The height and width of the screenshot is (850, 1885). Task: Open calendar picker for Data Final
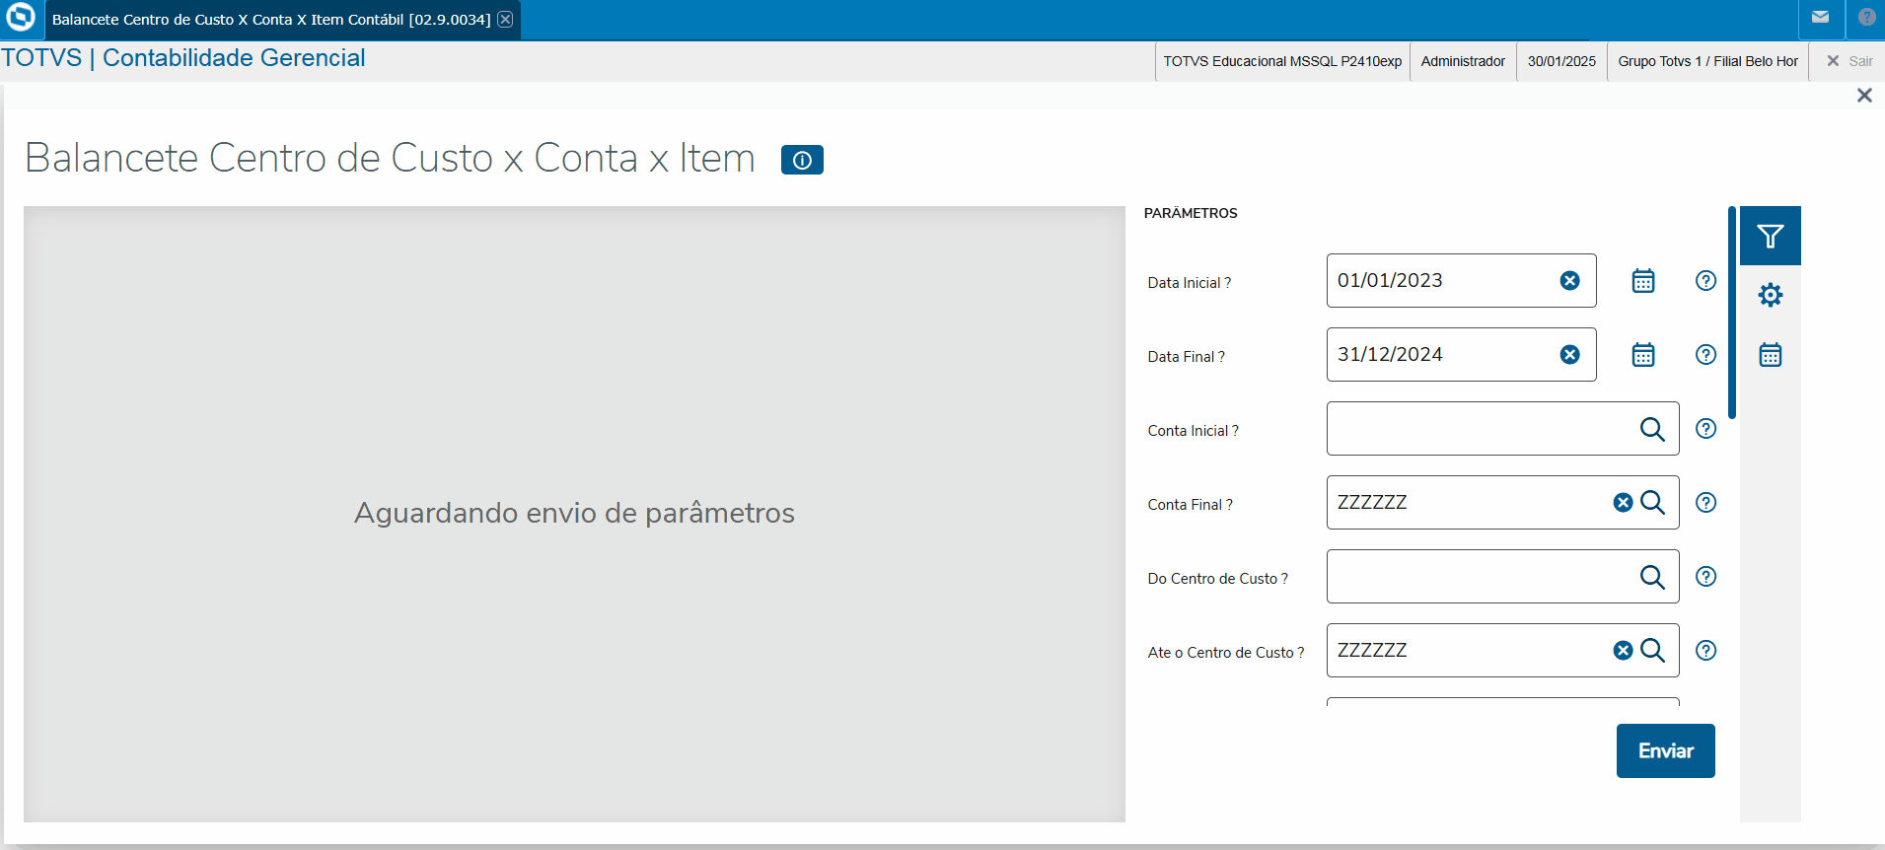click(1642, 355)
